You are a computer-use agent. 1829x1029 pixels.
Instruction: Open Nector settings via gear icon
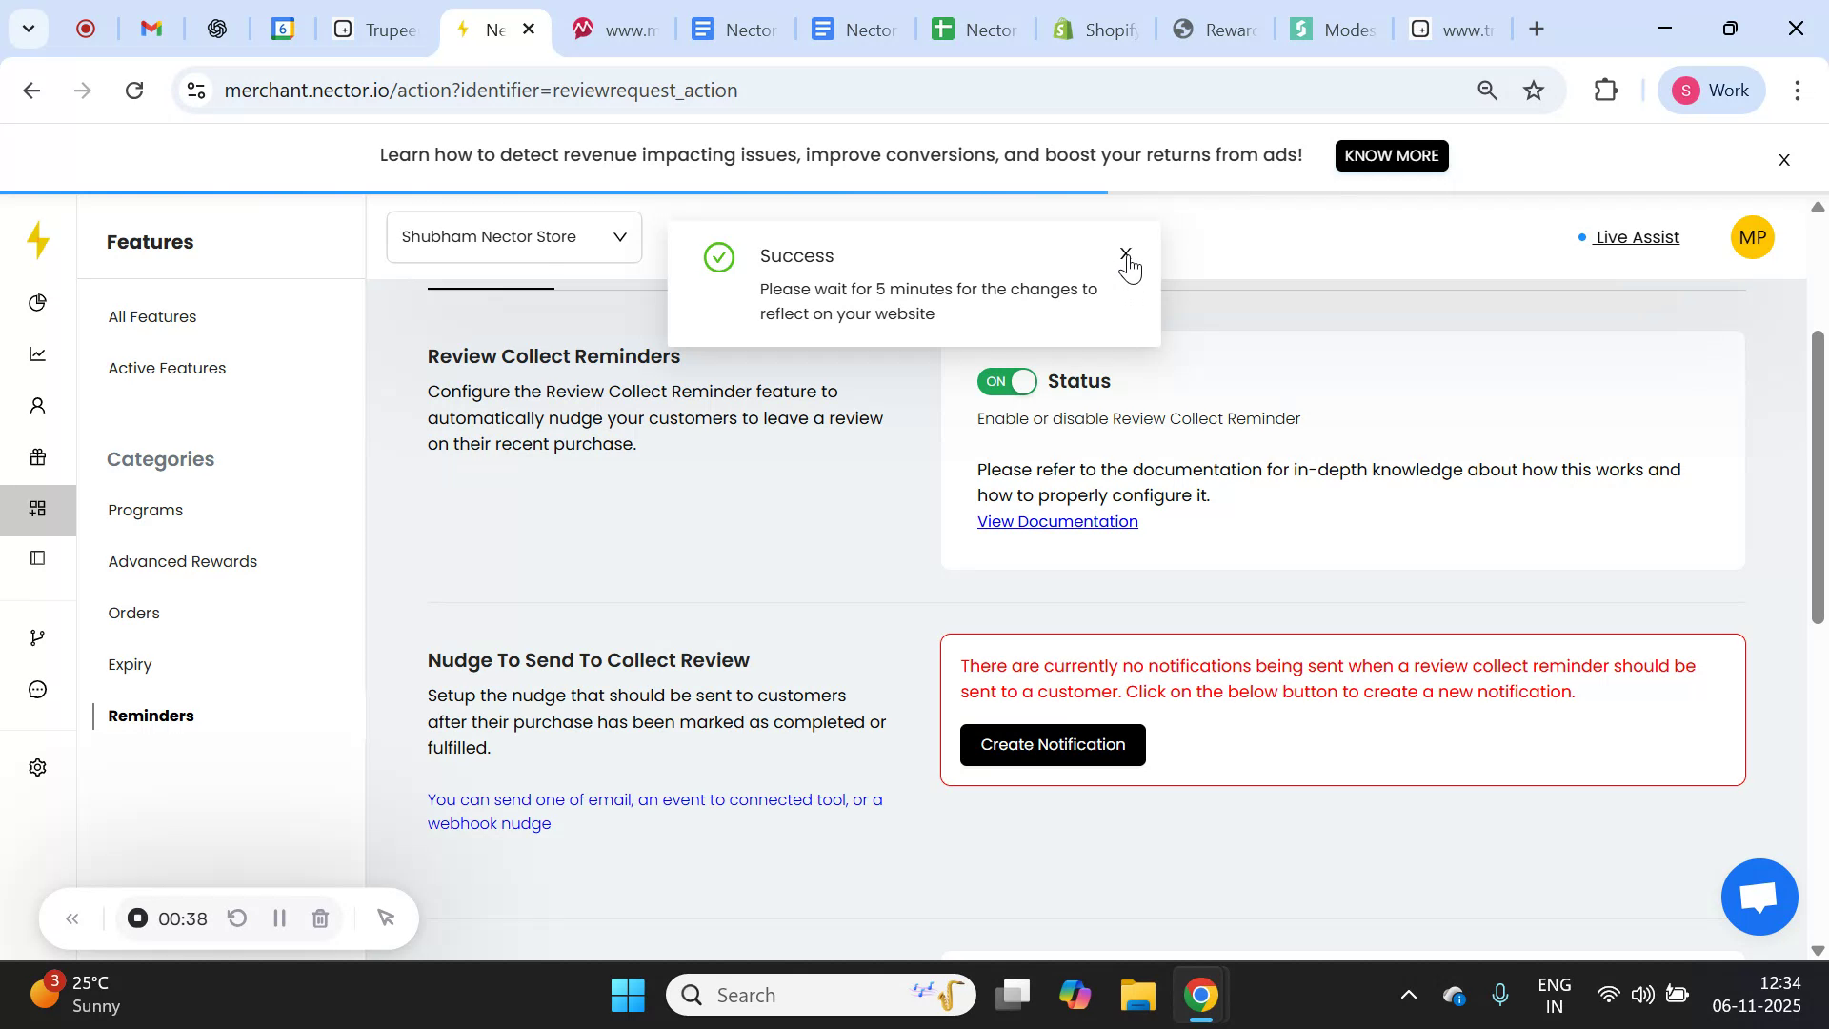click(x=37, y=767)
